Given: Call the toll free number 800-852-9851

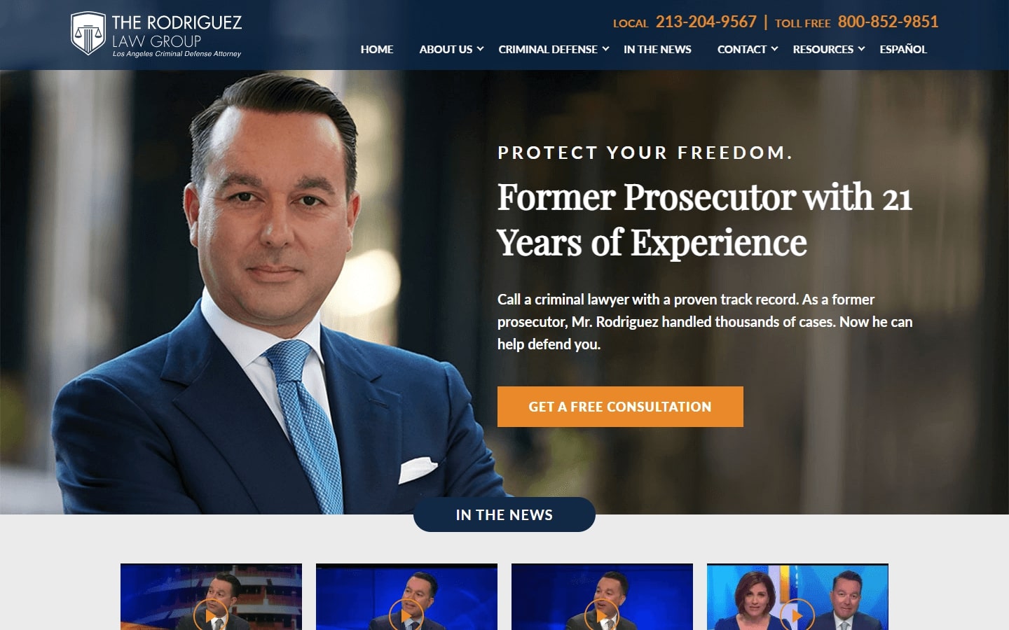Looking at the screenshot, I should pyautogui.click(x=888, y=22).
